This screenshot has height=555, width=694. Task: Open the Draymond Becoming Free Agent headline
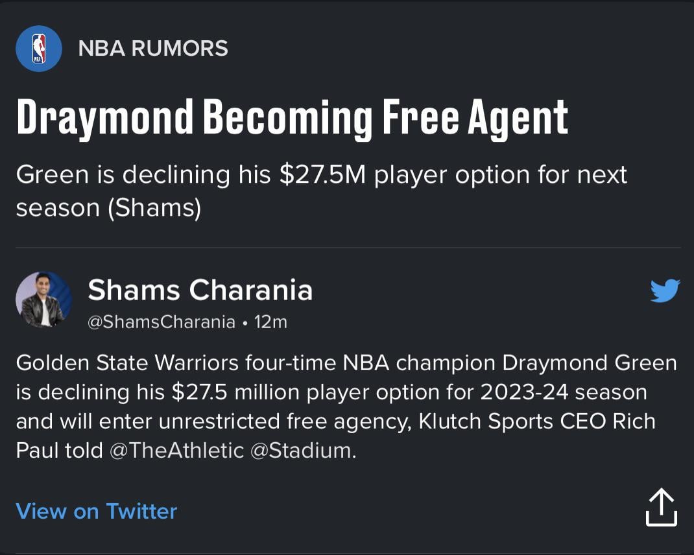[x=292, y=117]
